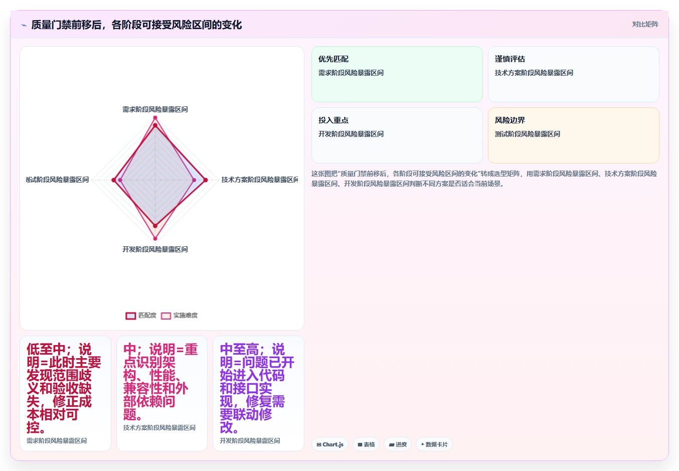Select the 低至中 data card
This screenshot has height=471, width=679.
tap(65, 393)
